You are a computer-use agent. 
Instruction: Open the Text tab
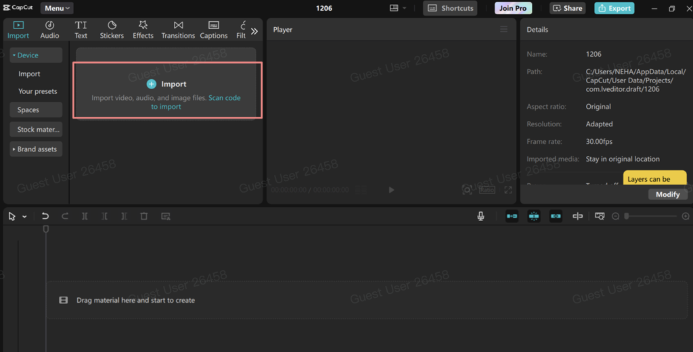point(81,30)
